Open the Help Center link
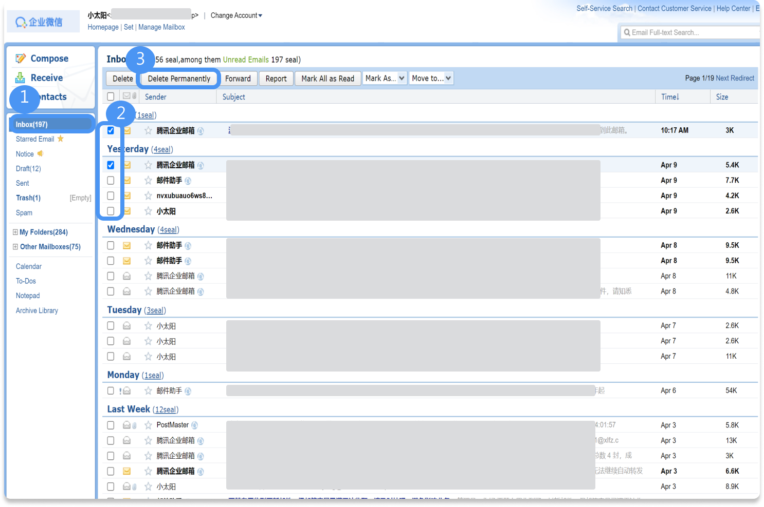The width and height of the screenshot is (764, 507). point(734,8)
